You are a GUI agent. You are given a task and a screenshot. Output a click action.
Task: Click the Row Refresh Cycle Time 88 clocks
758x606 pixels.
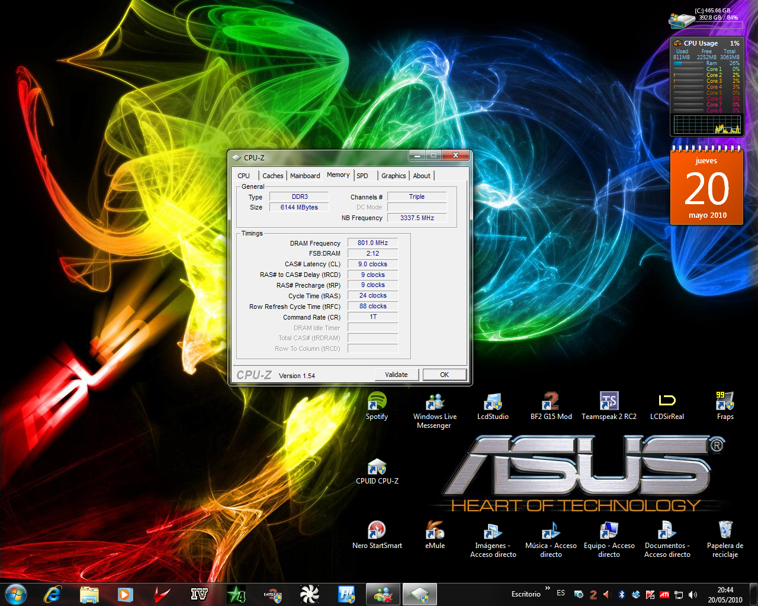pyautogui.click(x=372, y=306)
